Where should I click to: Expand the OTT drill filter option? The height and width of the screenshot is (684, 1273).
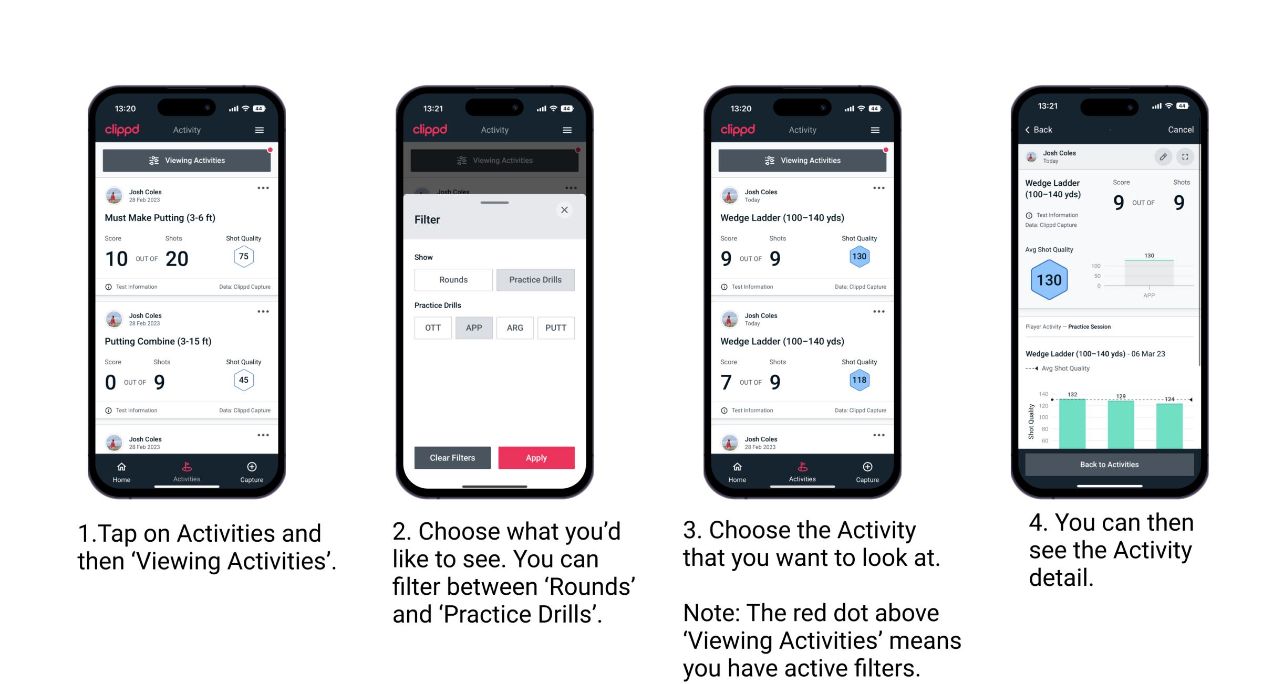point(432,327)
